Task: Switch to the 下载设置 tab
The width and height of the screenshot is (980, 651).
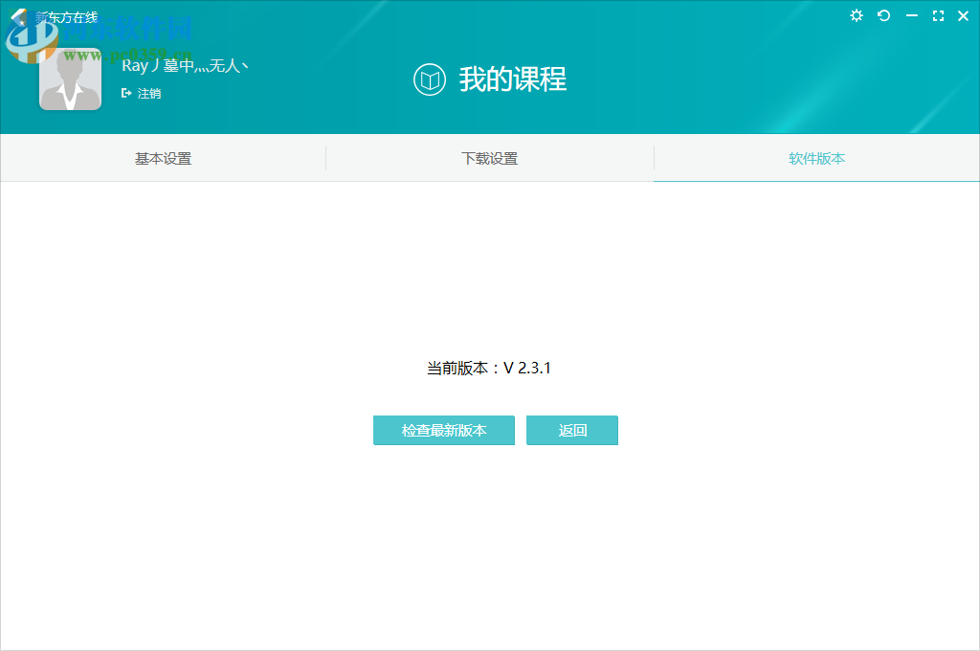Action: click(489, 158)
